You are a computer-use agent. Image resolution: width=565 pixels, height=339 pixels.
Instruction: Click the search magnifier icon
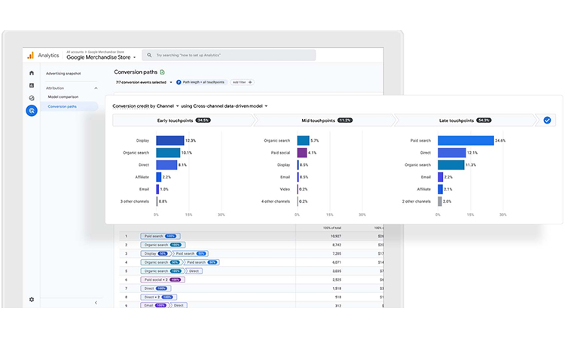pyautogui.click(x=150, y=56)
